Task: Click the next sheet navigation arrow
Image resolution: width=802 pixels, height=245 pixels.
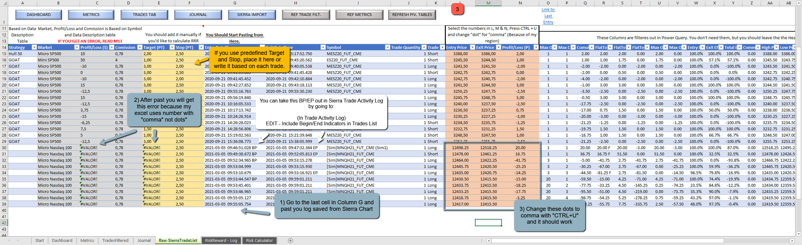Action: point(18,241)
